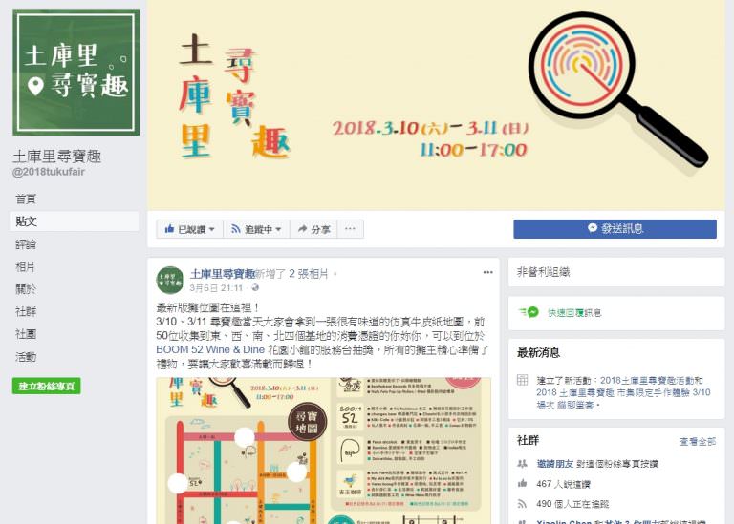Click the share arrow icon 分享
The image size is (734, 524).
click(x=302, y=229)
